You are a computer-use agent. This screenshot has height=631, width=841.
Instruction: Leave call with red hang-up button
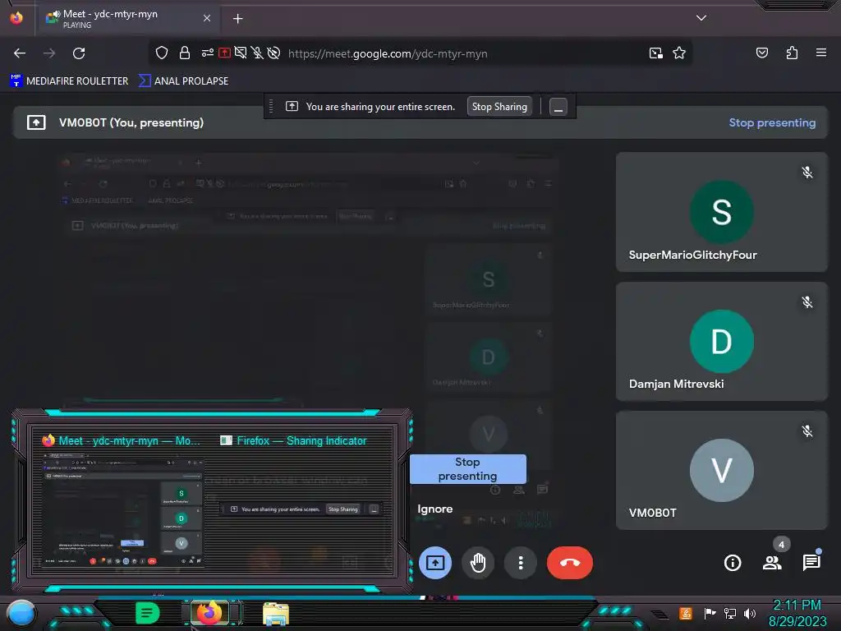click(x=570, y=563)
